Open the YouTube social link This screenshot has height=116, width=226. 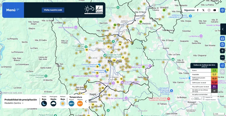(215, 10)
